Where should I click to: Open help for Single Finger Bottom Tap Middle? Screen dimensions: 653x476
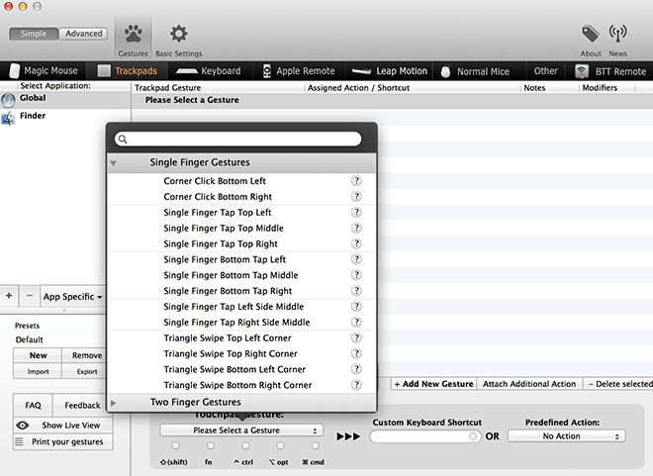click(356, 275)
